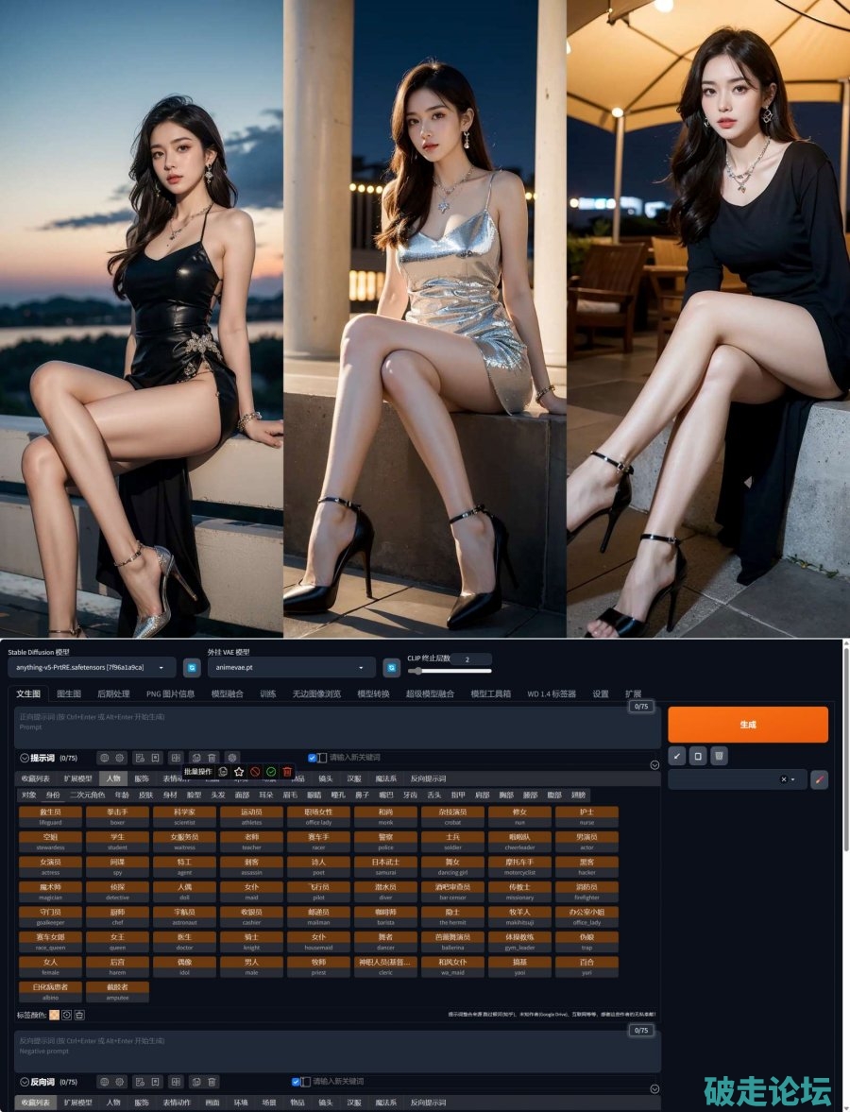The width and height of the screenshot is (850, 1112).
Task: Click the trash icon below the 生成 button
Action: click(x=719, y=756)
